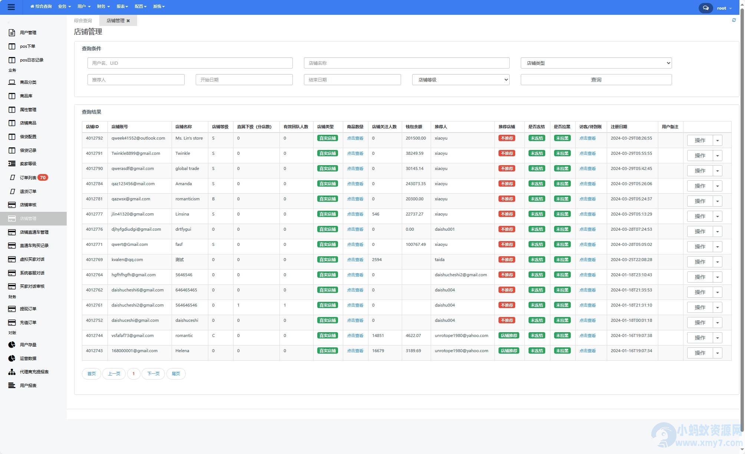This screenshot has width=745, height=454.
Task: Expand 操作 arrow for store 4012761
Action: pyautogui.click(x=718, y=307)
